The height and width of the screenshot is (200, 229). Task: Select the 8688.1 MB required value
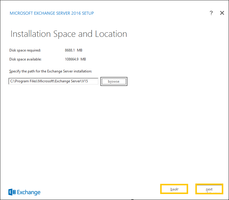[74, 50]
